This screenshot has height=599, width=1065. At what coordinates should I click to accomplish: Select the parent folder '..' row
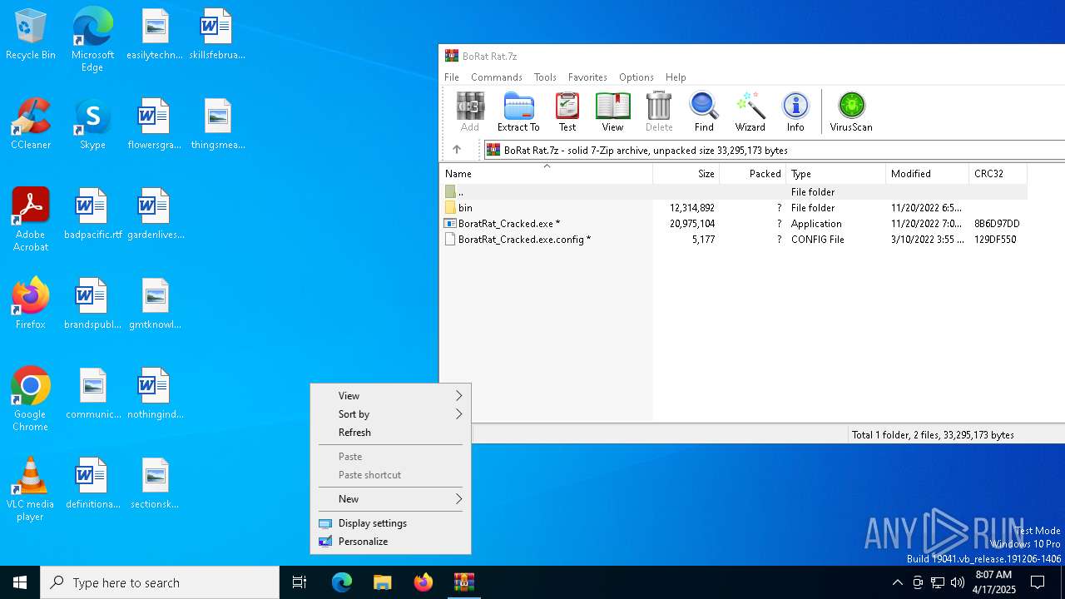coord(734,192)
